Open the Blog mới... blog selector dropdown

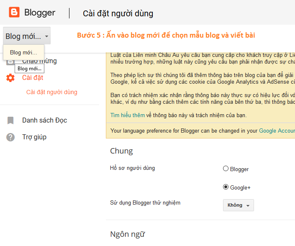tap(27, 36)
